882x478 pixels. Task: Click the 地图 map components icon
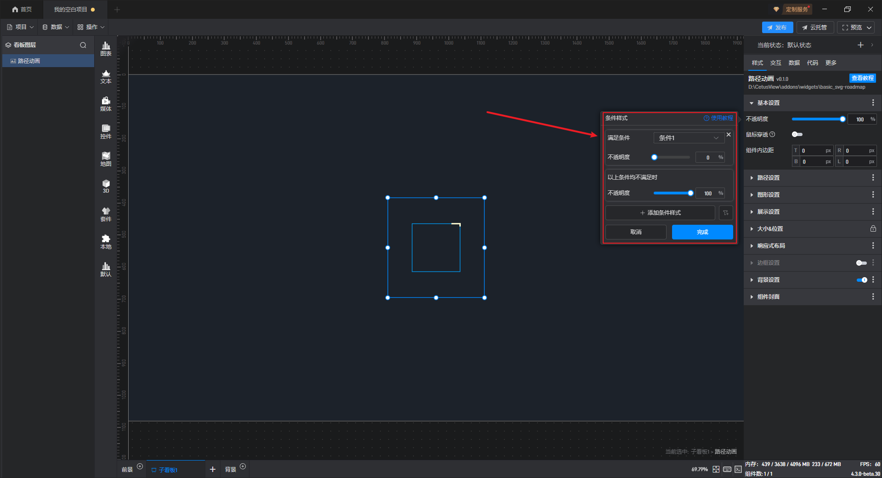(x=106, y=159)
